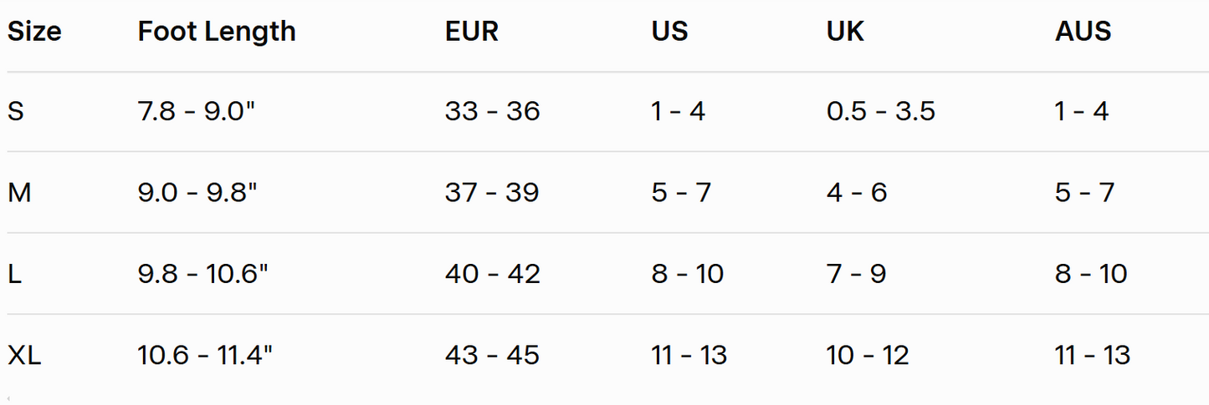Select foot length 9.0 - 9.8" cell
Screen dimensions: 1209x405
tap(197, 193)
